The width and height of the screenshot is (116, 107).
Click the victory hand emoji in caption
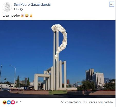click(x=31, y=16)
